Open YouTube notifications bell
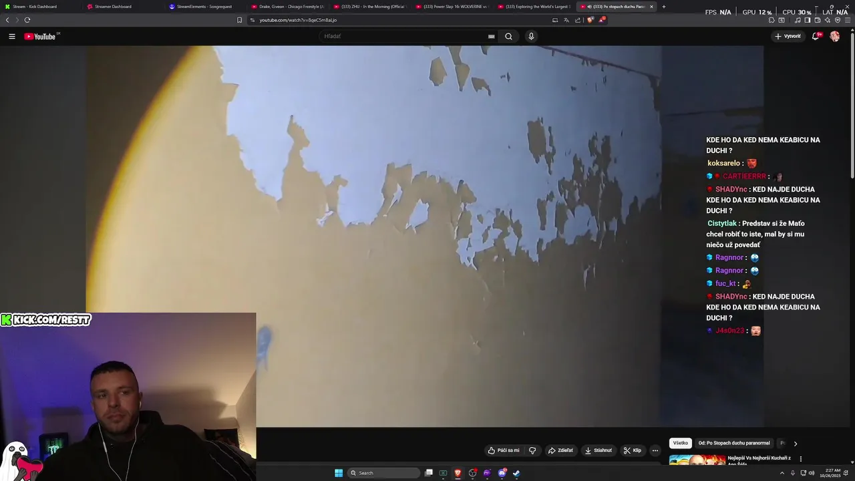This screenshot has height=481, width=855. (816, 37)
